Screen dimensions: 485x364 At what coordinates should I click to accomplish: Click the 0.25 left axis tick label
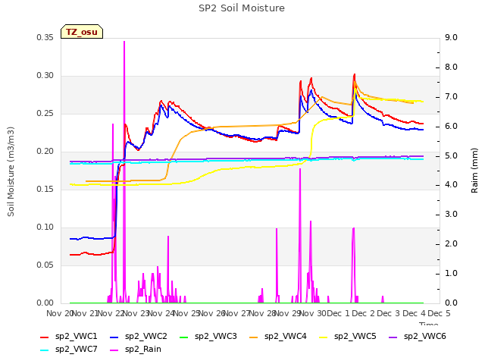(45, 114)
